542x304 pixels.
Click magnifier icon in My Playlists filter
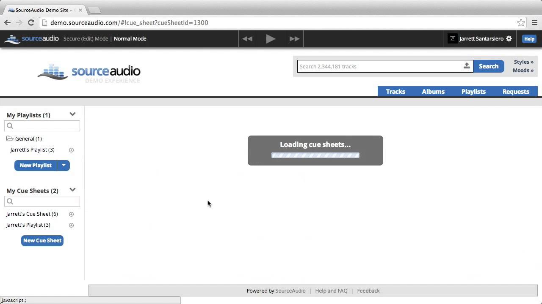pos(10,126)
